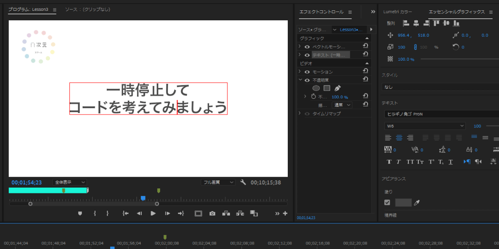Align the graphic to the right edge
The width and height of the screenshot is (499, 249).
click(x=426, y=23)
